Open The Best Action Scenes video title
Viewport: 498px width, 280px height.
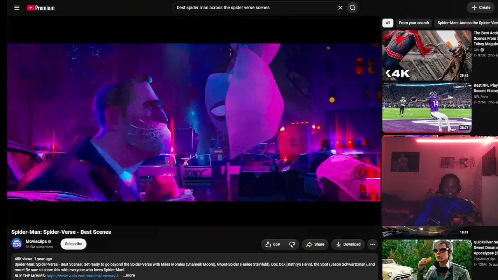[x=486, y=38]
